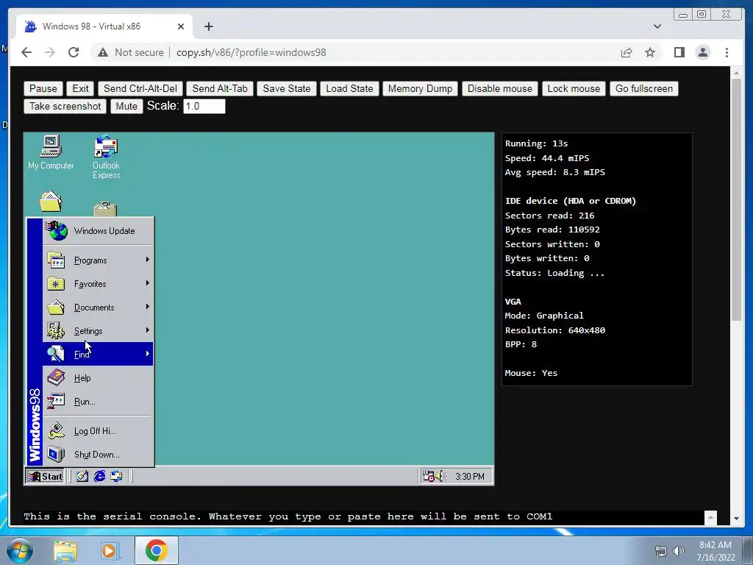The image size is (753, 565).
Task: Close the Windows 98 browser tab
Action: (x=181, y=26)
